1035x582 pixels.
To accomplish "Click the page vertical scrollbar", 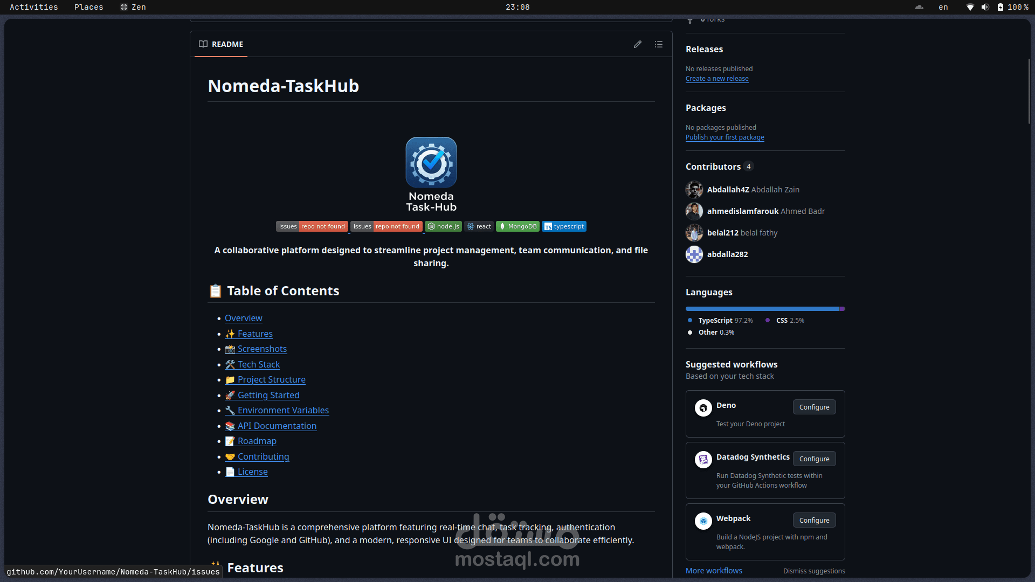I will (1029, 92).
